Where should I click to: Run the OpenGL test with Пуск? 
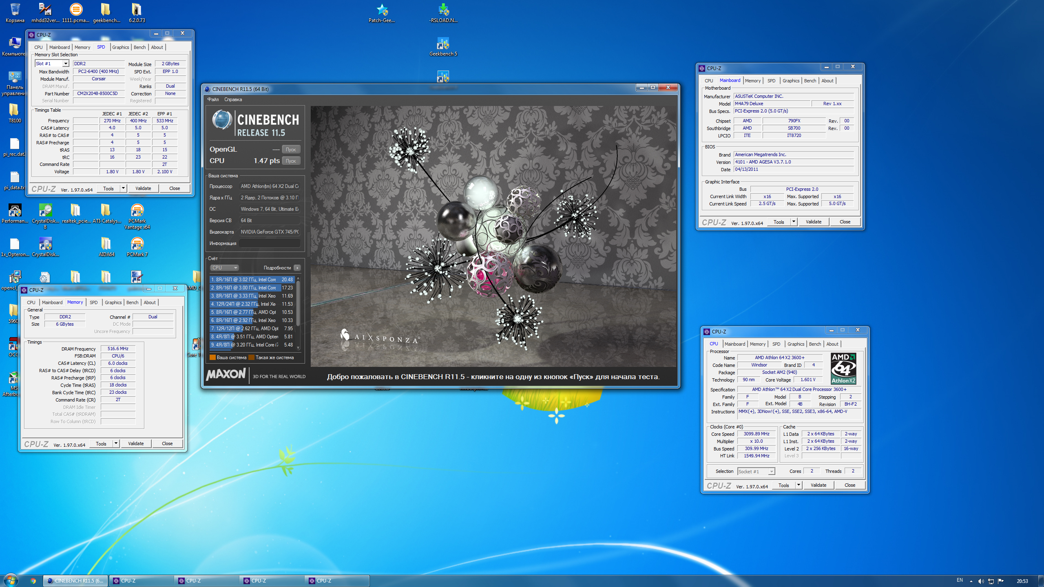click(291, 150)
